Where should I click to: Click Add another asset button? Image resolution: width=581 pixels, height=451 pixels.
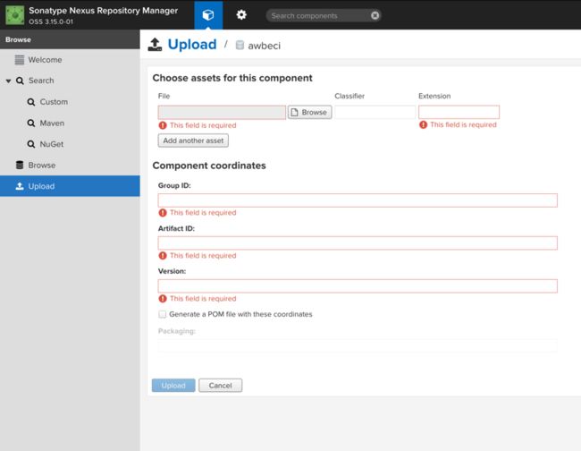coord(193,140)
